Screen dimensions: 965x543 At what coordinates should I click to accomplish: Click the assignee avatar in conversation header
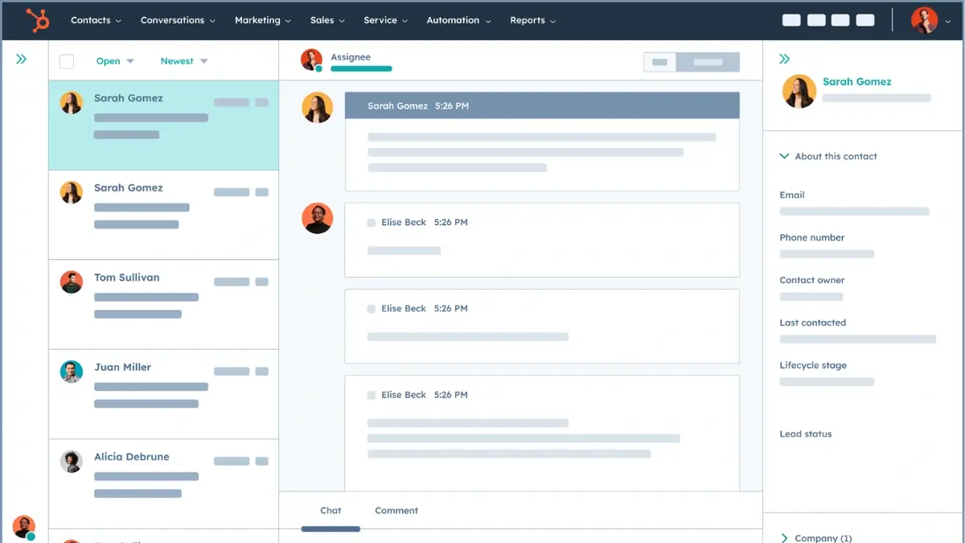311,60
